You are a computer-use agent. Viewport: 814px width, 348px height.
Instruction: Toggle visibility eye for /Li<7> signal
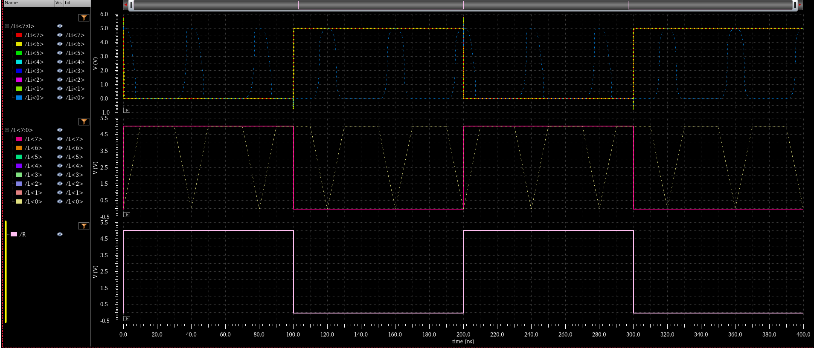60,35
